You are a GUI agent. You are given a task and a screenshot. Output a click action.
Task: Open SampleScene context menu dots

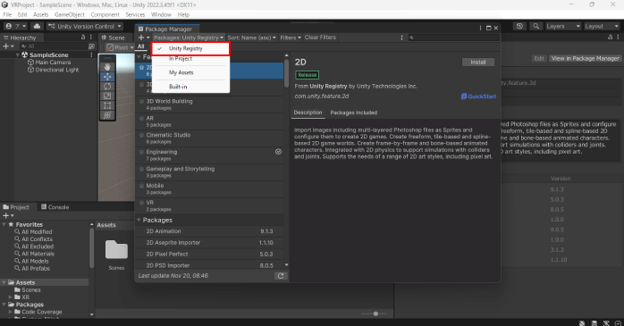click(x=91, y=54)
